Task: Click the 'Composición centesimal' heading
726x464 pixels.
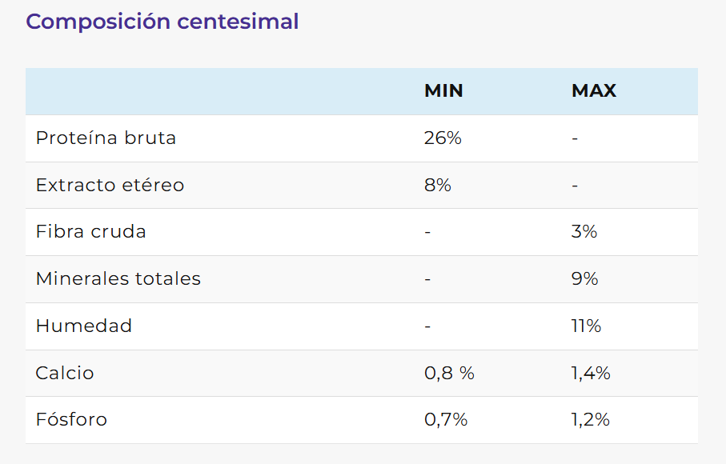Action: 162,22
